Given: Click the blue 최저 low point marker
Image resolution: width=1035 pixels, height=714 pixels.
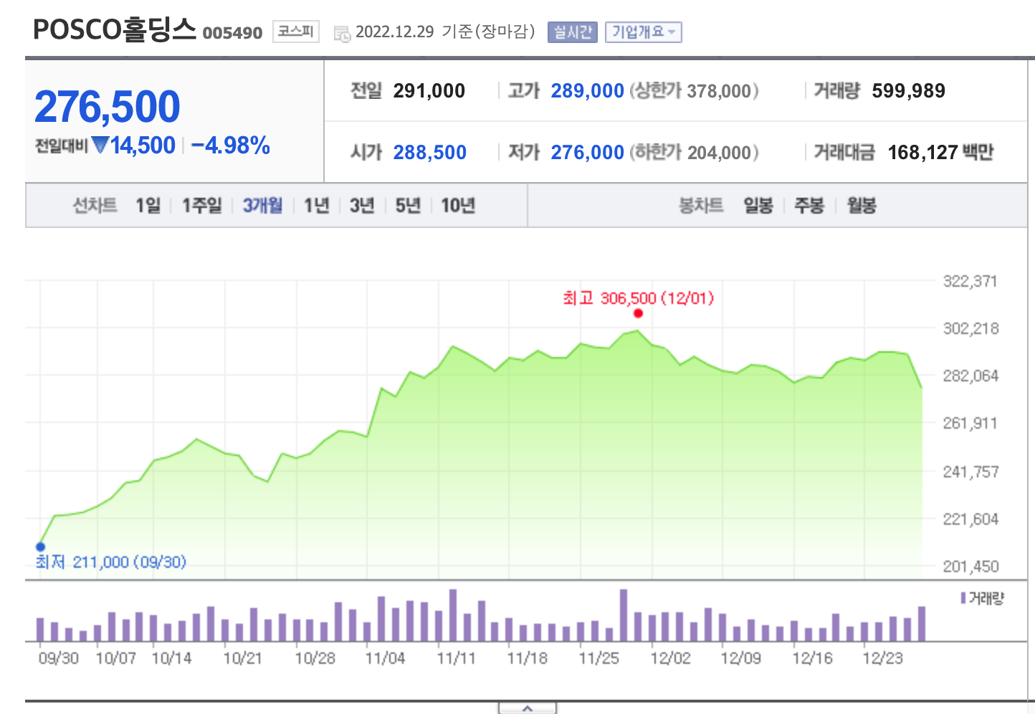Looking at the screenshot, I should click(x=40, y=546).
